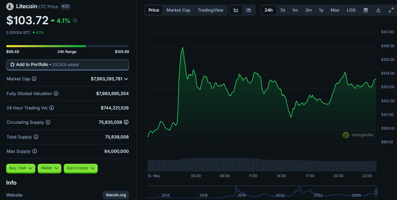Click Add to Portfolio button

67,64
